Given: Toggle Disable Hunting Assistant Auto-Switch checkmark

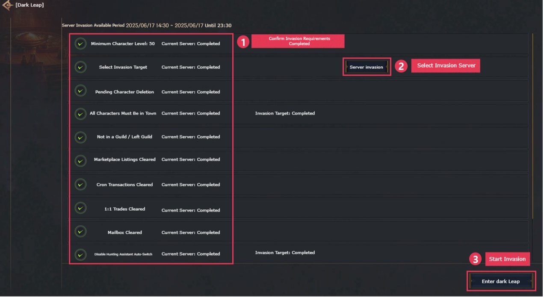Looking at the screenshot, I should pos(80,255).
